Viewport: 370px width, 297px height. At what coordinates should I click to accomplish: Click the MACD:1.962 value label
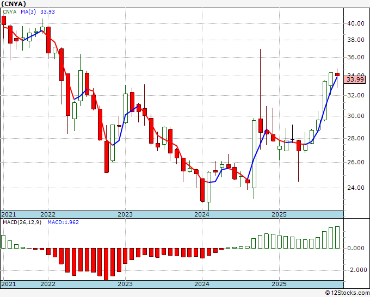click(63, 222)
